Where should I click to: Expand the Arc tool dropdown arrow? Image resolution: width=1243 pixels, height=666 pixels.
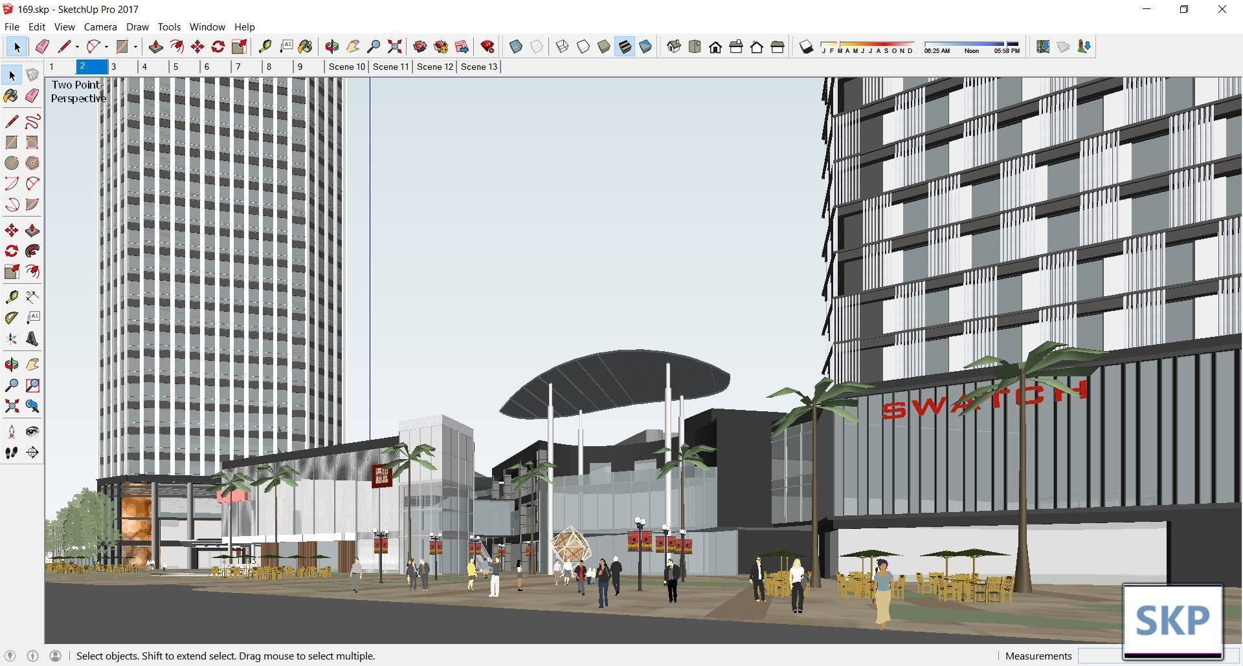tap(106, 47)
